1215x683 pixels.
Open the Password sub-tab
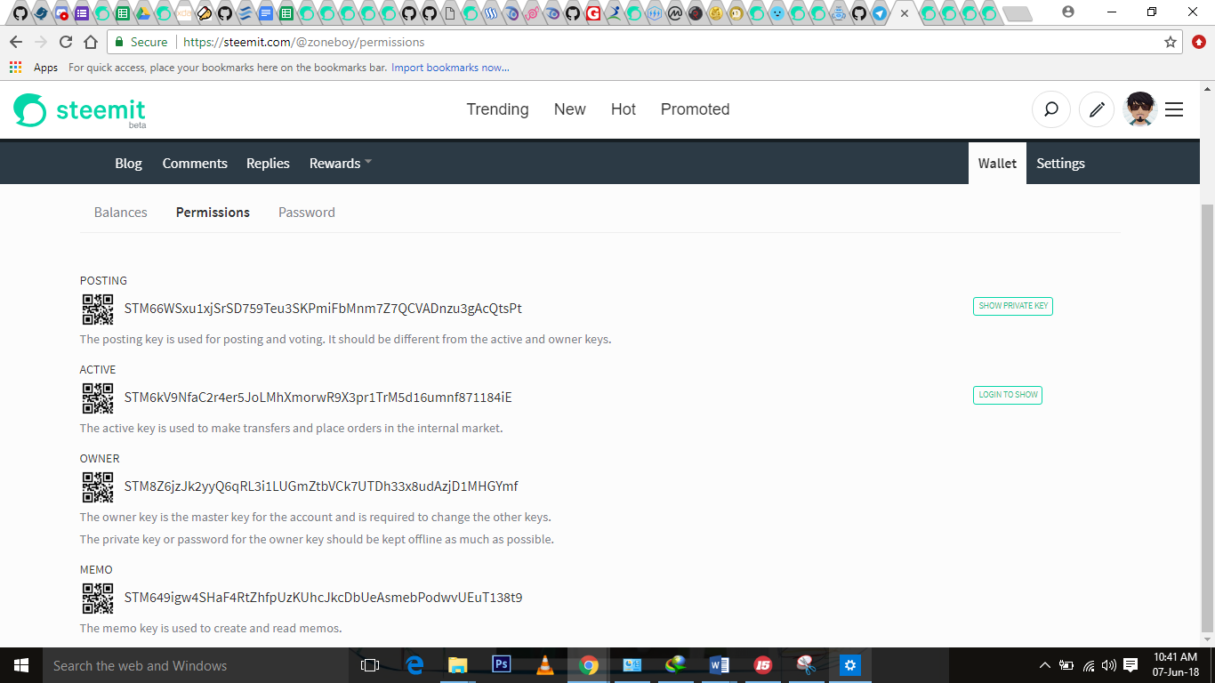[307, 213]
